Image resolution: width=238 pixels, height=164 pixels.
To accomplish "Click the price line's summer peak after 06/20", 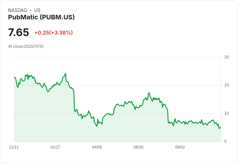I will click(x=149, y=93).
